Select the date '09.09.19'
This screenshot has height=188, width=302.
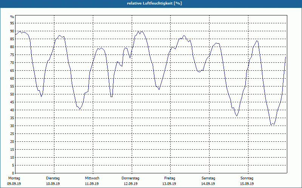coord(14,184)
